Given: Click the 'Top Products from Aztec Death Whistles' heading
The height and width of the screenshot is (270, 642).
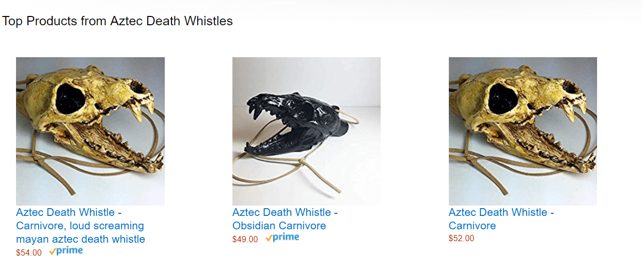Looking at the screenshot, I should [117, 21].
